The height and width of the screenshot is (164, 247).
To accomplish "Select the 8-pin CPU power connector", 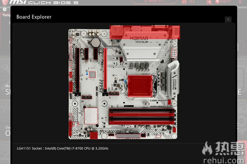I will pyautogui.click(x=173, y=53).
